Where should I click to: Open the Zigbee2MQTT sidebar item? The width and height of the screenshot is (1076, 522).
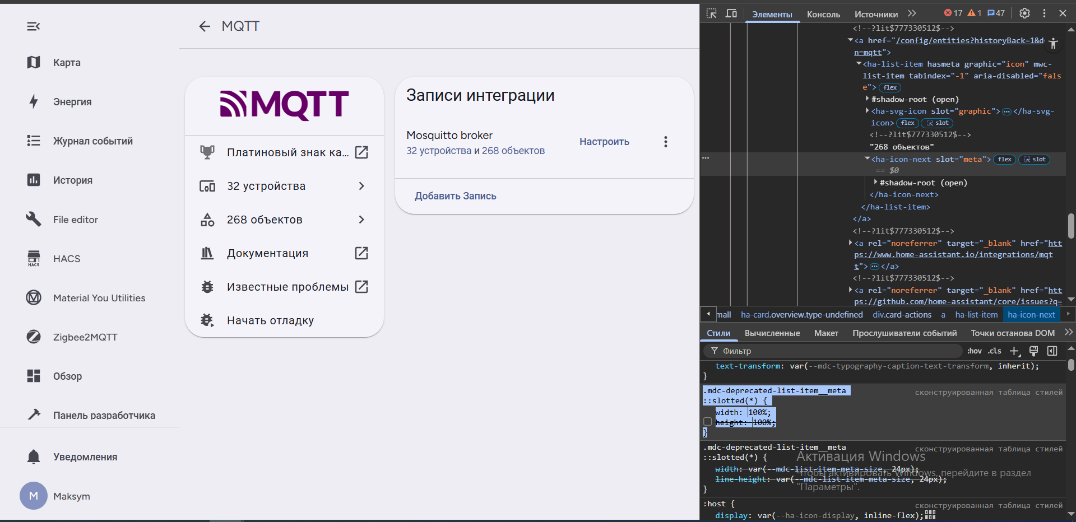[x=85, y=337]
